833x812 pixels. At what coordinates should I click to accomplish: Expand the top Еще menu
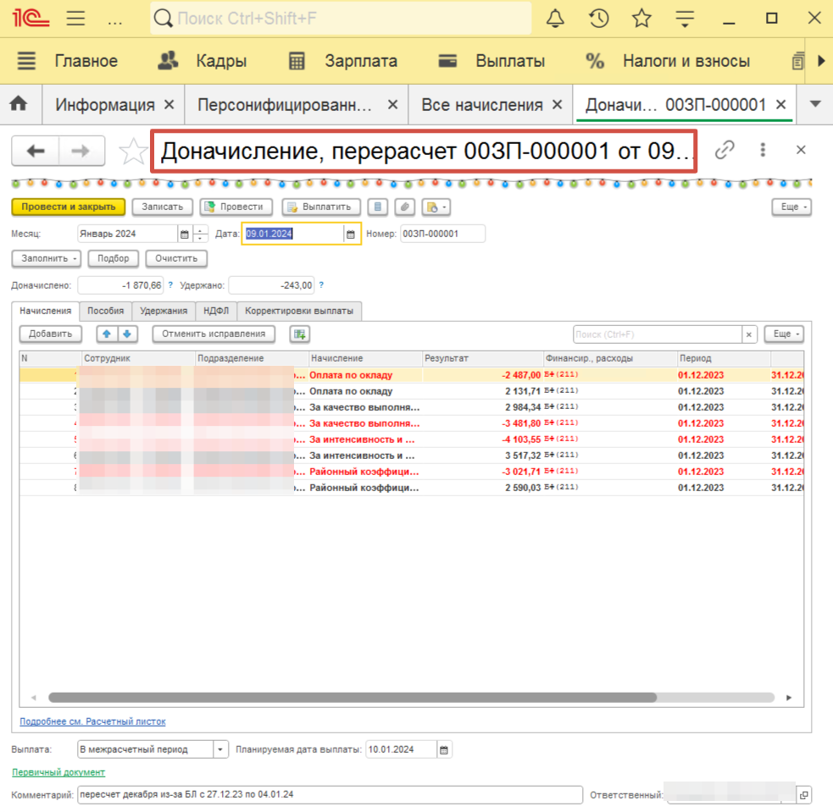click(x=791, y=207)
